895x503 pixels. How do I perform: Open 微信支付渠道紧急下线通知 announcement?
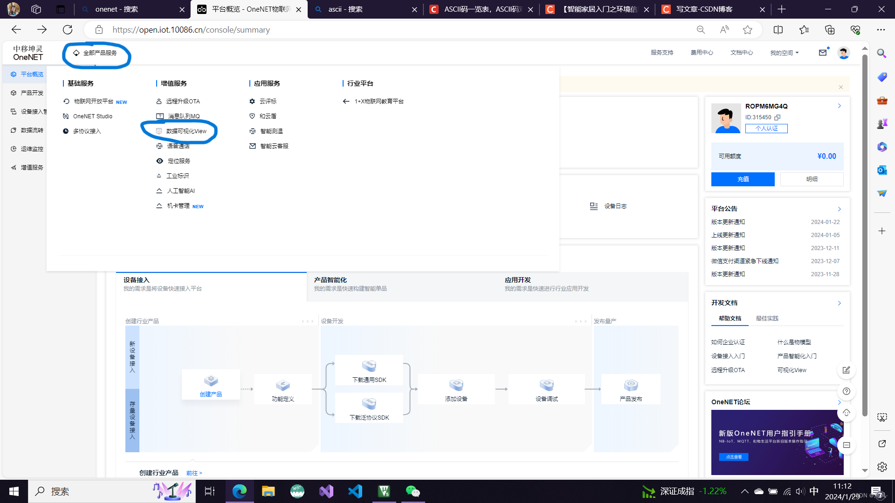(745, 261)
